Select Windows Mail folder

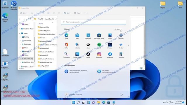43,48
